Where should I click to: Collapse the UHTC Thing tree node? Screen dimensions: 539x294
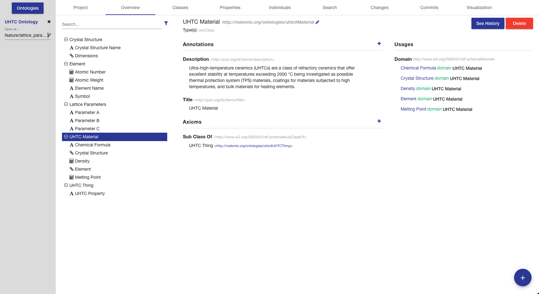(x=66, y=185)
